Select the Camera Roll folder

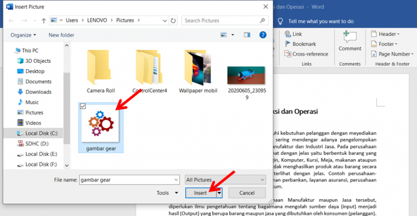pyautogui.click(x=101, y=71)
